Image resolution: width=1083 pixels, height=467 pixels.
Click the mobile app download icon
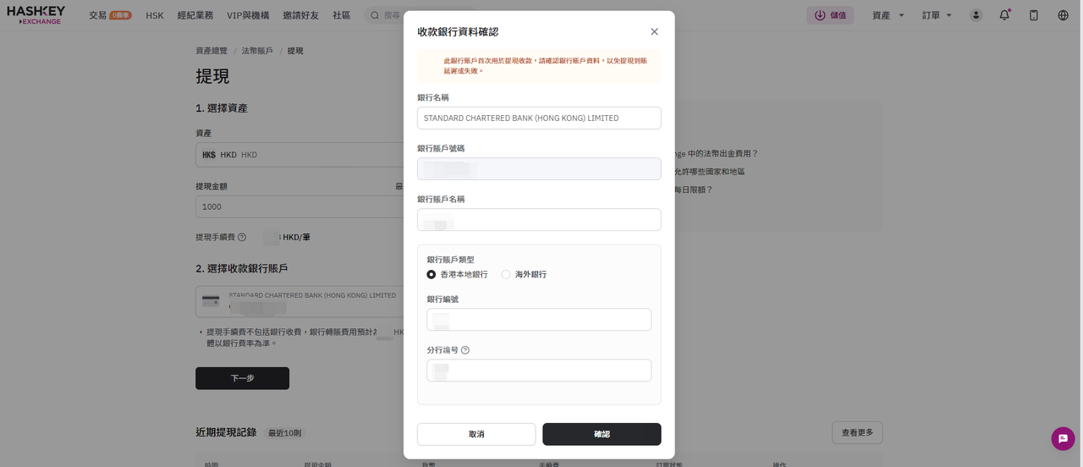click(1034, 15)
